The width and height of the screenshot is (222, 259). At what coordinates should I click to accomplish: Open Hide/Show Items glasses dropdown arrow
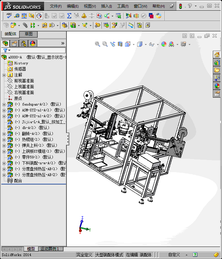tap(158, 44)
